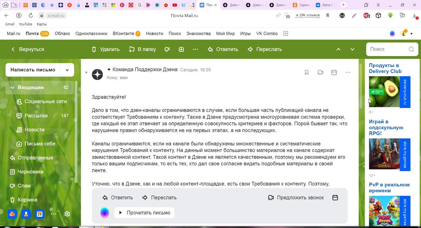Click the Marusya assistant orb beside Прочитать письмо
Image resolution: width=421 pixels, height=228 pixels.
tap(105, 213)
